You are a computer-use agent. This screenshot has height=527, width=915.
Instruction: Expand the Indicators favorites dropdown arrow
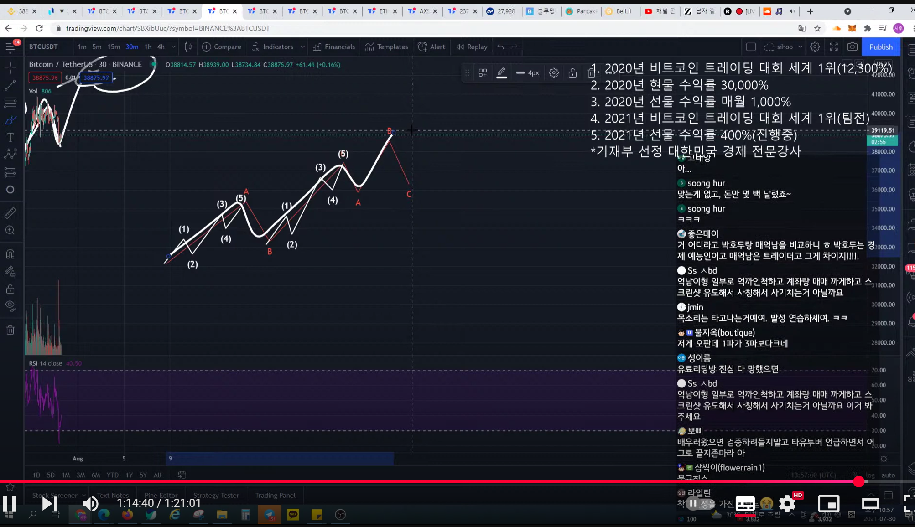(302, 46)
